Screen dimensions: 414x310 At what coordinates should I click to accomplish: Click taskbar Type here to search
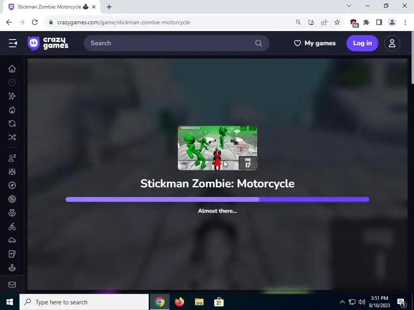(x=84, y=302)
